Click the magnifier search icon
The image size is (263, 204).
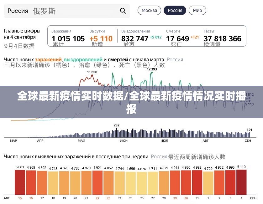[x=123, y=11]
